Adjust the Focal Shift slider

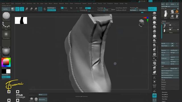pyautogui.click(x=106, y=8)
